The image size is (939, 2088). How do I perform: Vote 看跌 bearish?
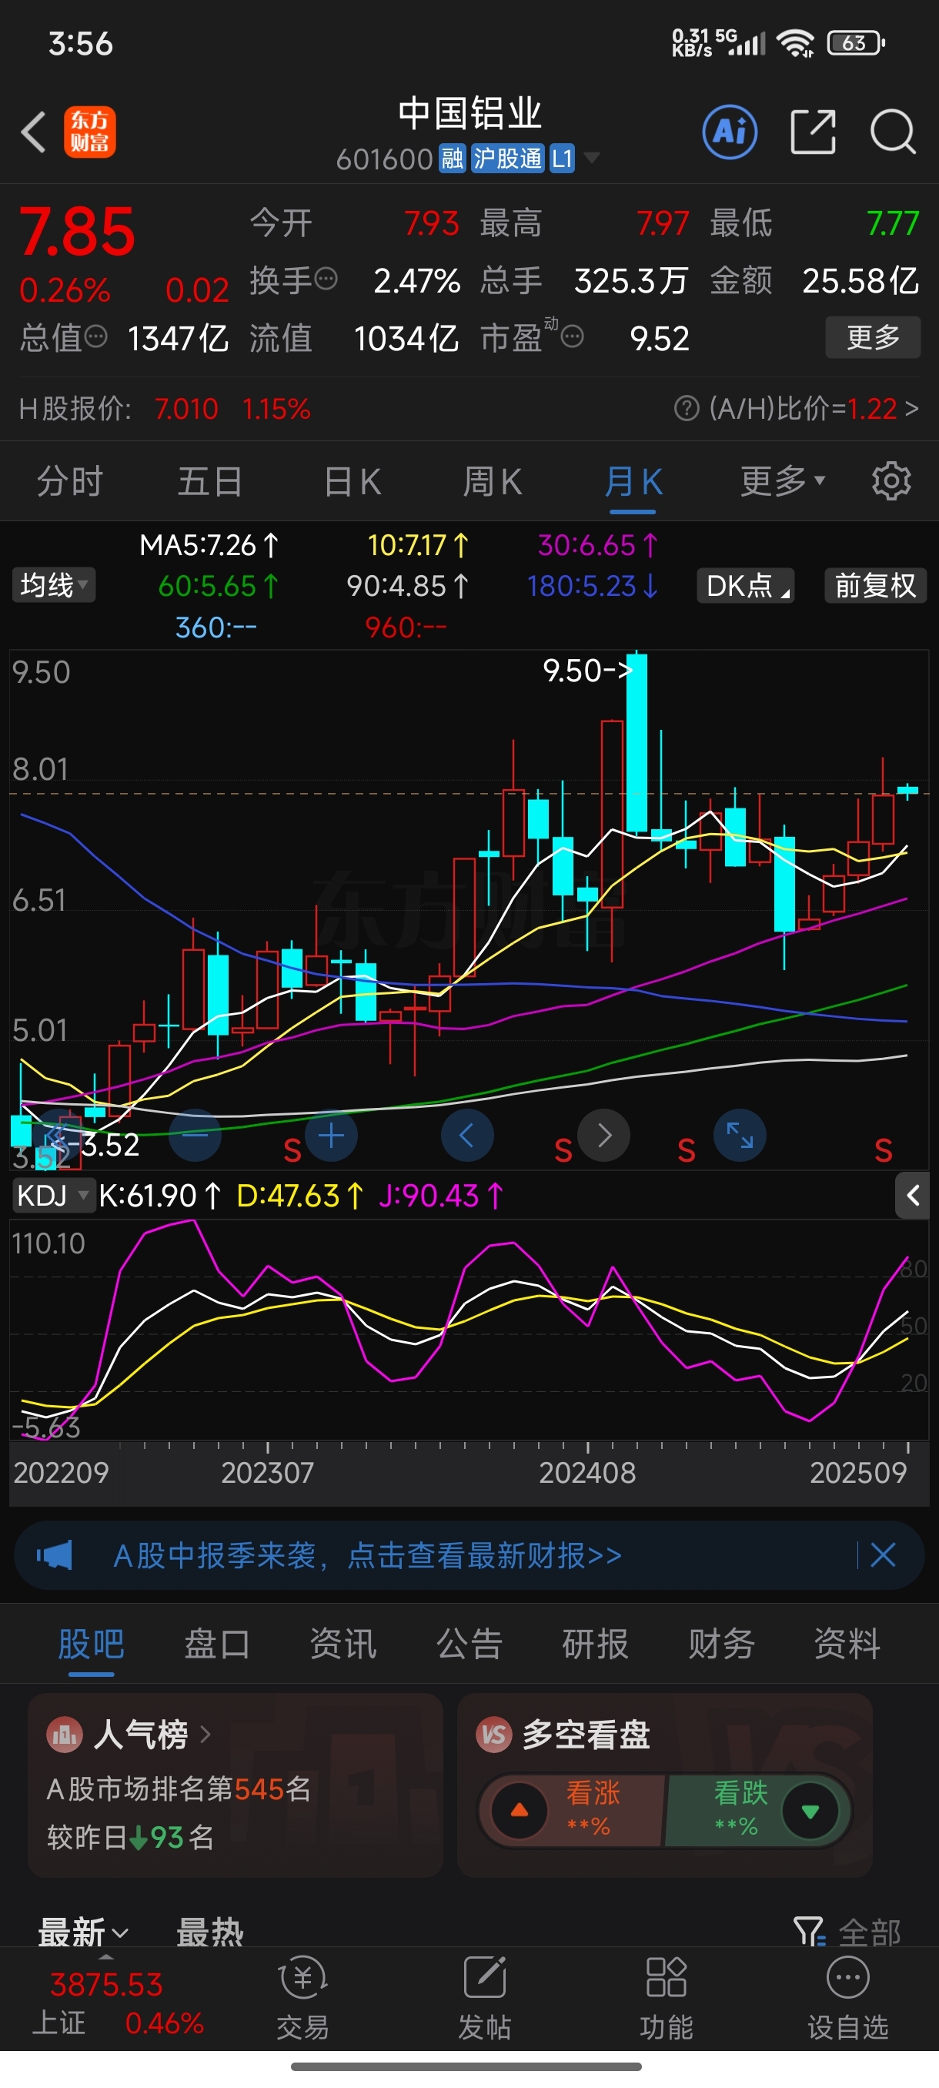coord(757,1810)
